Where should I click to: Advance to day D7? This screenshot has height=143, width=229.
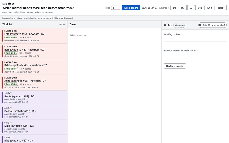(191, 8)
